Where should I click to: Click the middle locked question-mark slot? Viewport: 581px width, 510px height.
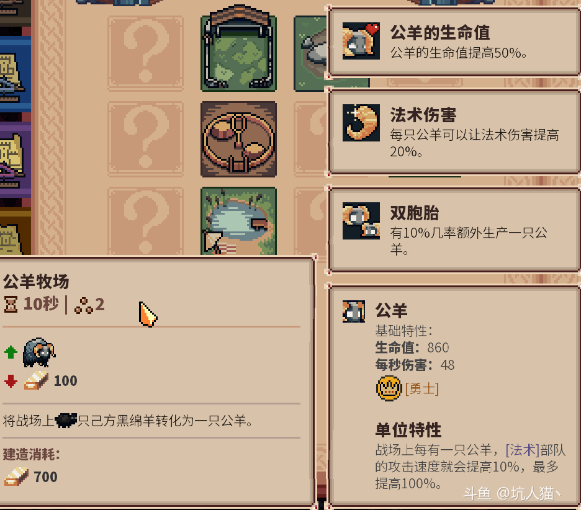click(x=146, y=139)
